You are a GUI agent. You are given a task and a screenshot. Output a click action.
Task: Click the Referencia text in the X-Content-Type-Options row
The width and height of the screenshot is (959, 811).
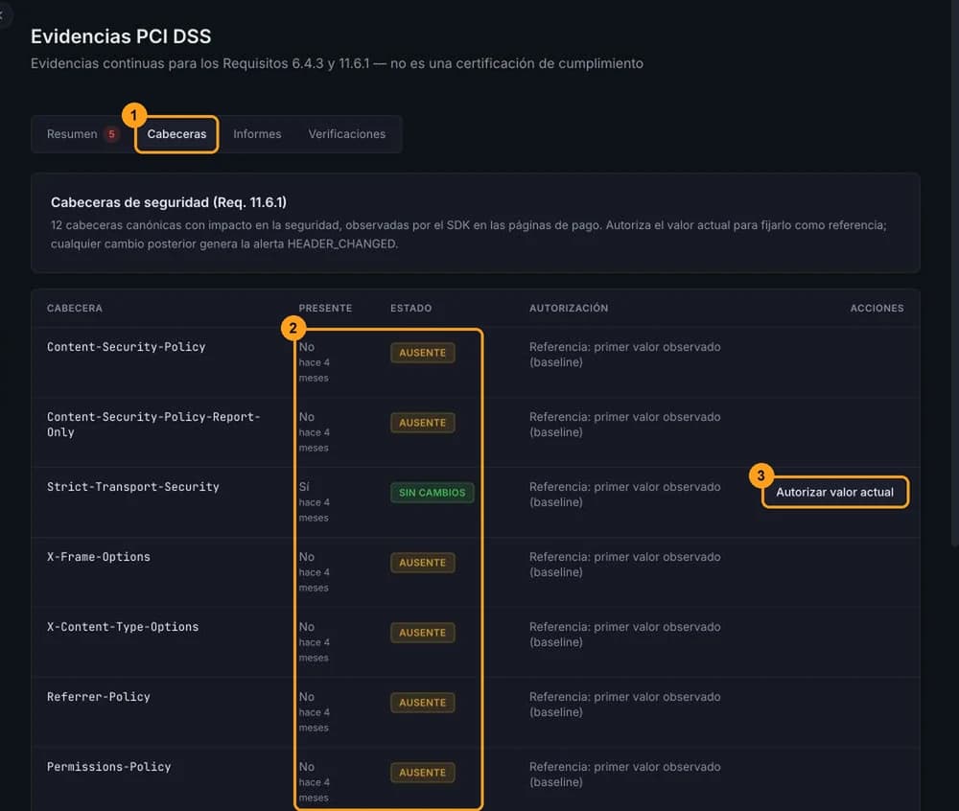pyautogui.click(x=624, y=635)
